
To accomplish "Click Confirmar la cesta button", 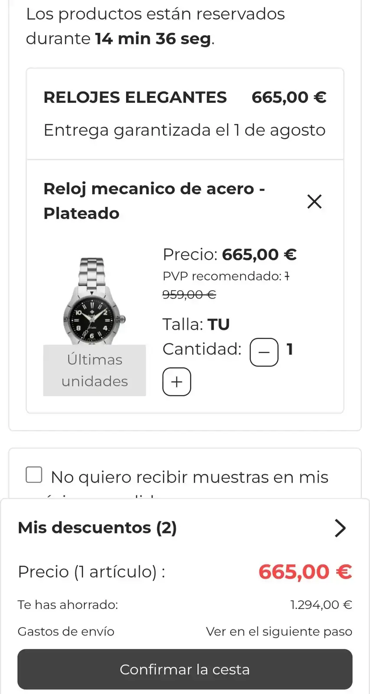I will 185,669.
